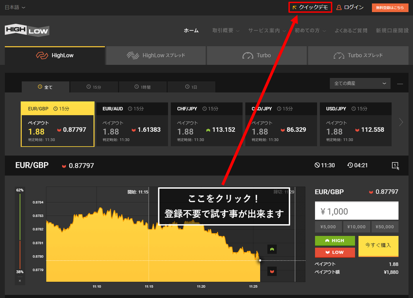Click the up-arrow icon on CHF/JPY card
This screenshot has height=298, width=413.
point(208,130)
